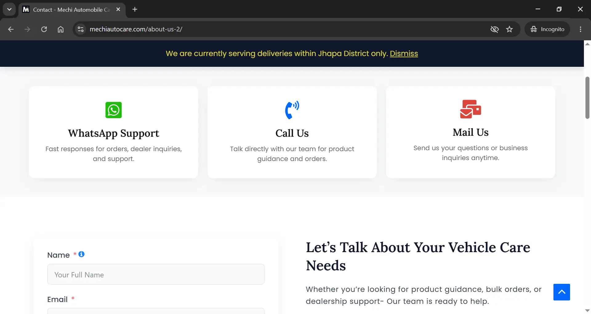
Task: Click the scrollbar down arrow
Action: click(x=587, y=310)
